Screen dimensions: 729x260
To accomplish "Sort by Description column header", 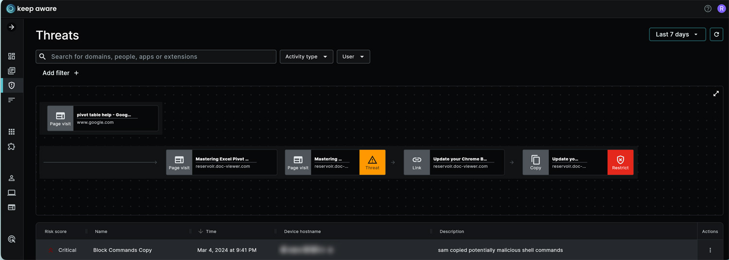I will (x=452, y=231).
